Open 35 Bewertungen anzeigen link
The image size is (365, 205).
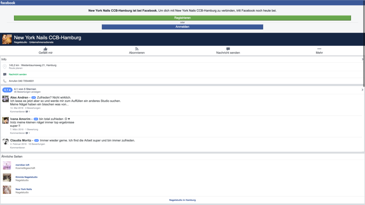25,92
